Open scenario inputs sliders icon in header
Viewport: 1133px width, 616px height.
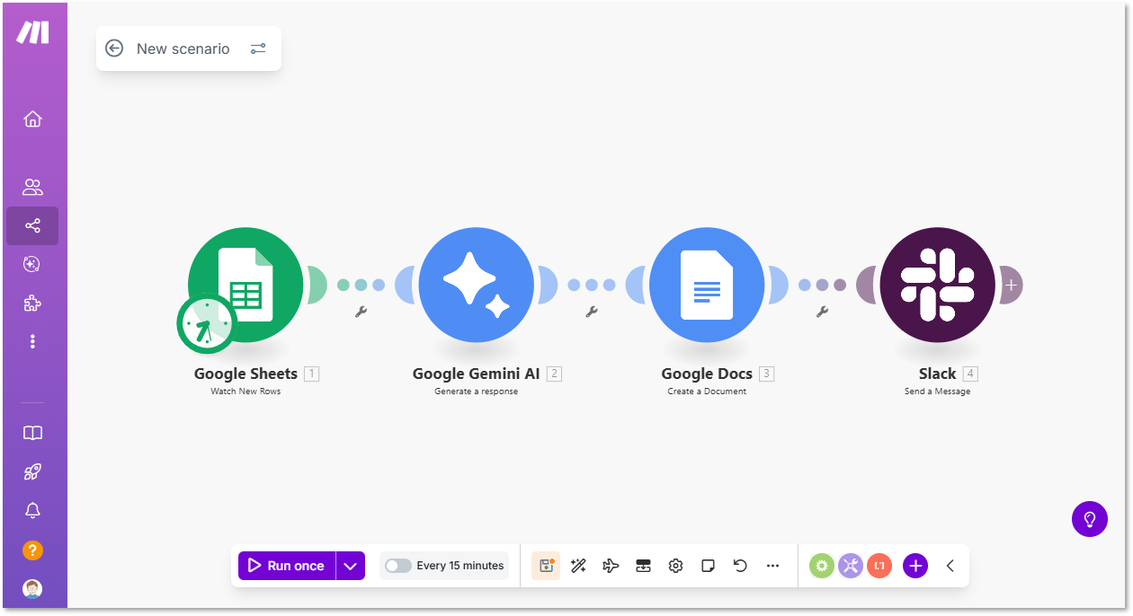coord(258,48)
